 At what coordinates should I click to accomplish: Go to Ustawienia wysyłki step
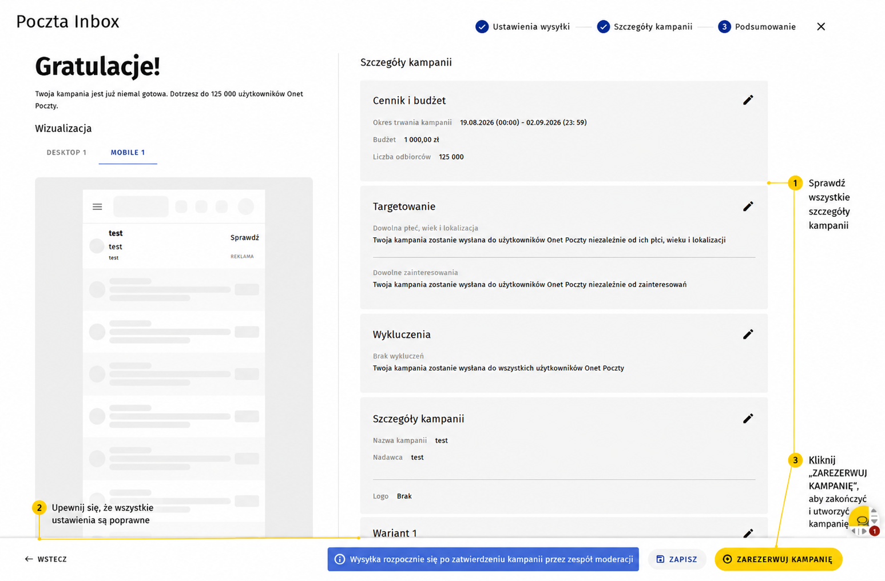click(523, 27)
